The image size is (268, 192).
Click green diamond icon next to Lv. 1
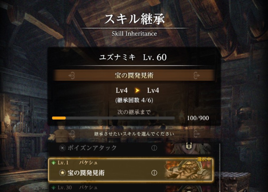tap(54, 163)
